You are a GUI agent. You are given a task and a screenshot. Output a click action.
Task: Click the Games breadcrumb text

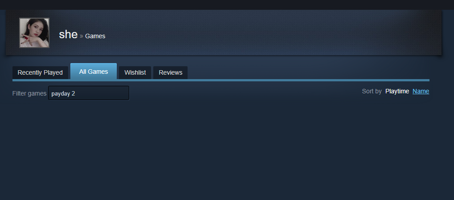point(95,36)
